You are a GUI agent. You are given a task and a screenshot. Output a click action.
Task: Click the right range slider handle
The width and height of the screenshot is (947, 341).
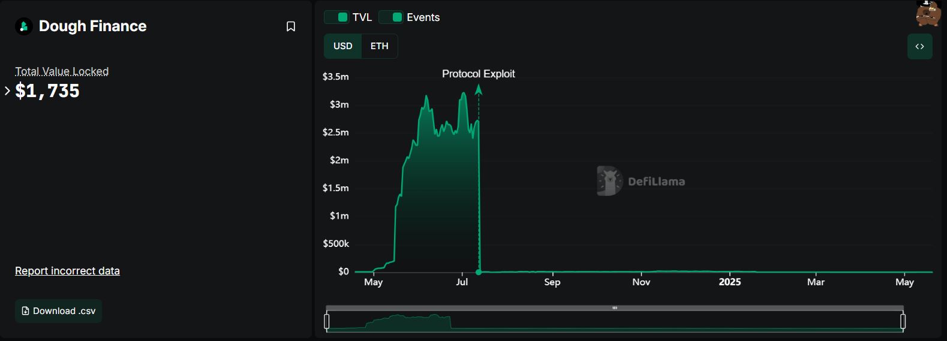point(903,322)
